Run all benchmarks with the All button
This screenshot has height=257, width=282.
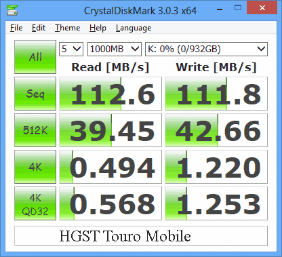click(35, 57)
